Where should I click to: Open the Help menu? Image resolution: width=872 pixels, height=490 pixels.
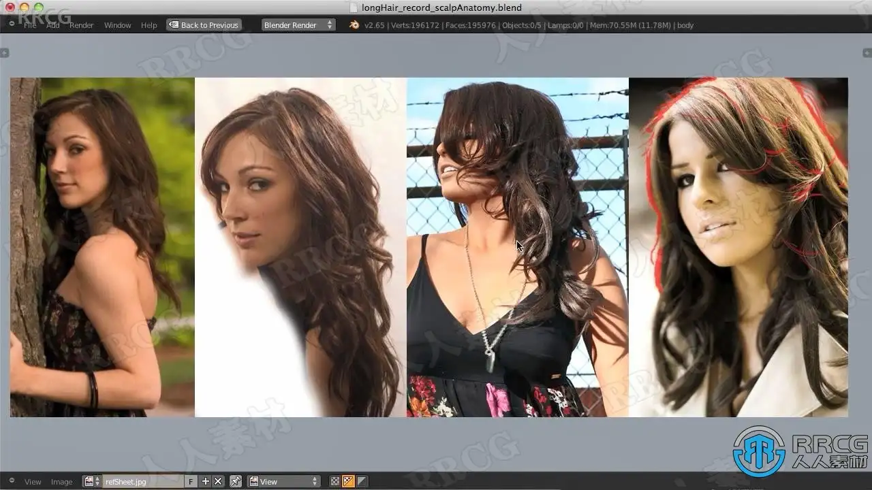click(149, 25)
